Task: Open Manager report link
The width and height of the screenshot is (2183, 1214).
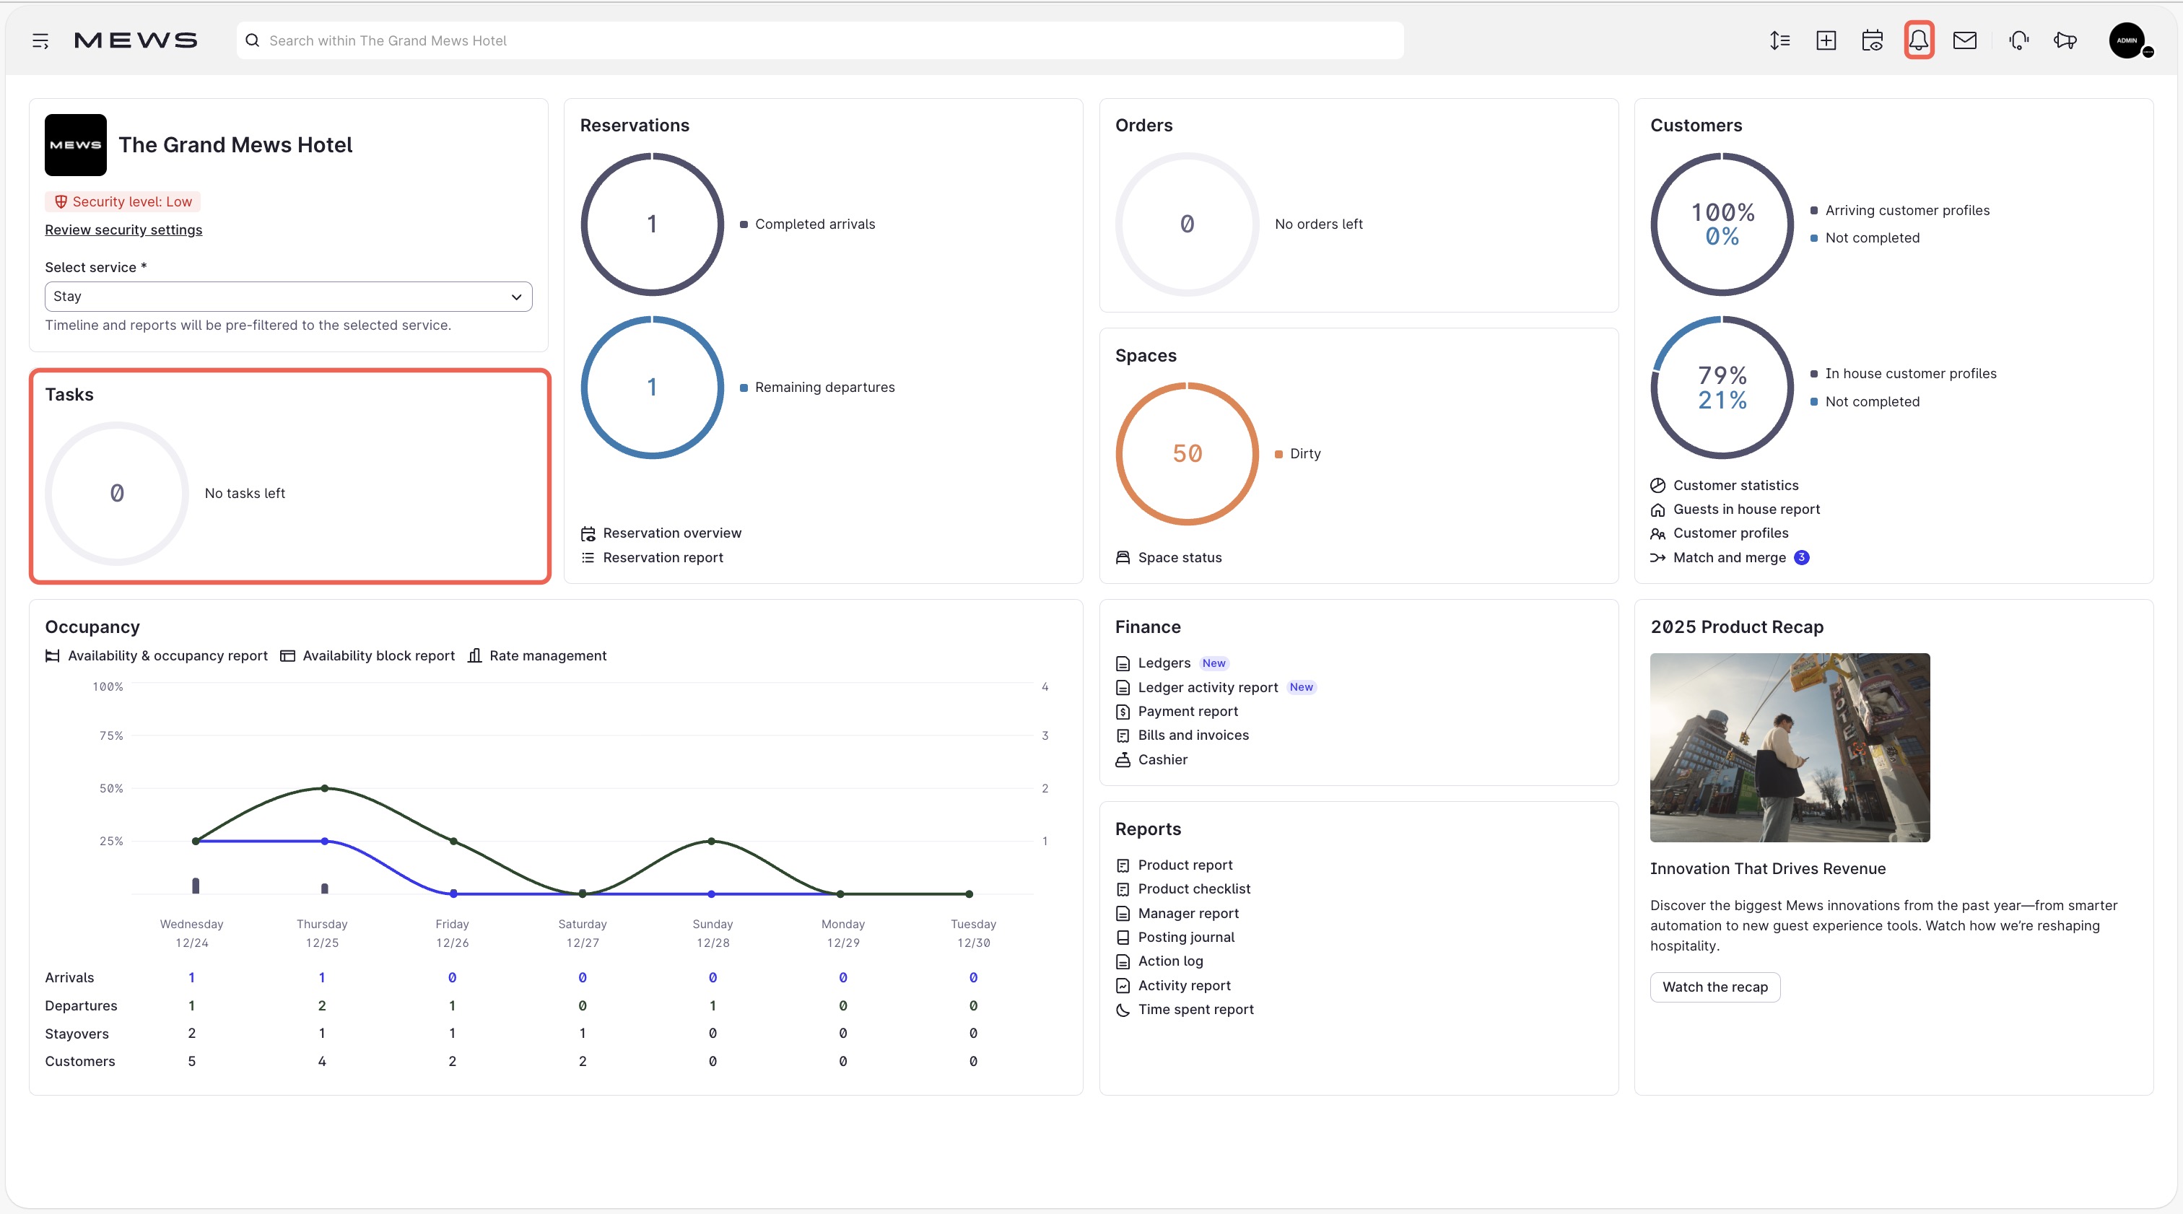Action: (1188, 913)
